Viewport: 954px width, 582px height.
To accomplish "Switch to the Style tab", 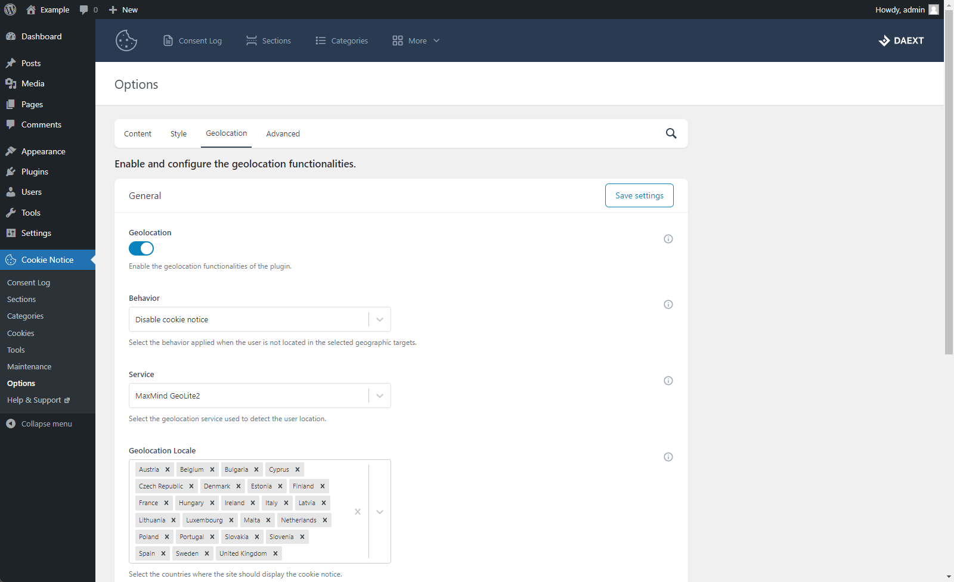I will 179,133.
